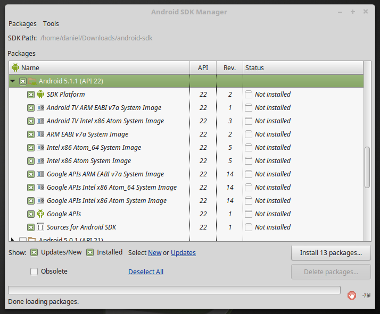
Task: Click the Android TV Intel x86 Atom image icon
Action: [x=40, y=121]
